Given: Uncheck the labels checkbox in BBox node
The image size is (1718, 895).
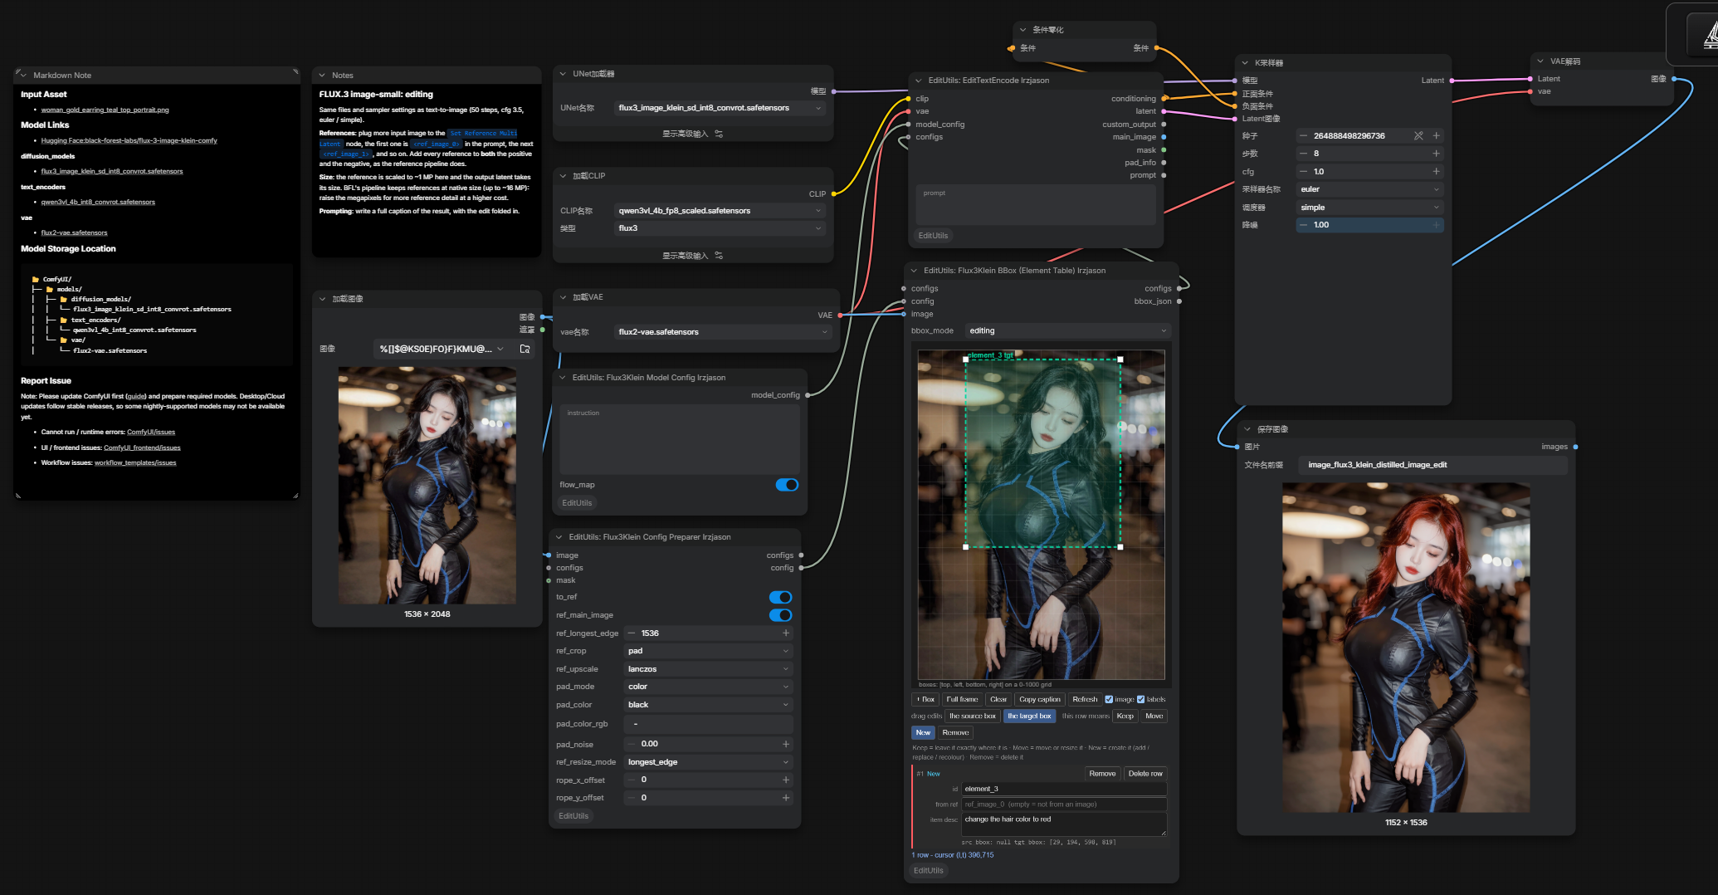Looking at the screenshot, I should pyautogui.click(x=1140, y=699).
